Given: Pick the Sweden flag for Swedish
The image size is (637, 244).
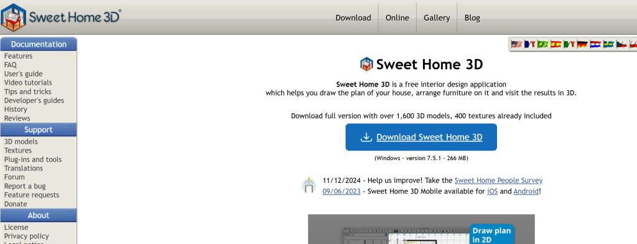Looking at the screenshot, I should (x=608, y=44).
